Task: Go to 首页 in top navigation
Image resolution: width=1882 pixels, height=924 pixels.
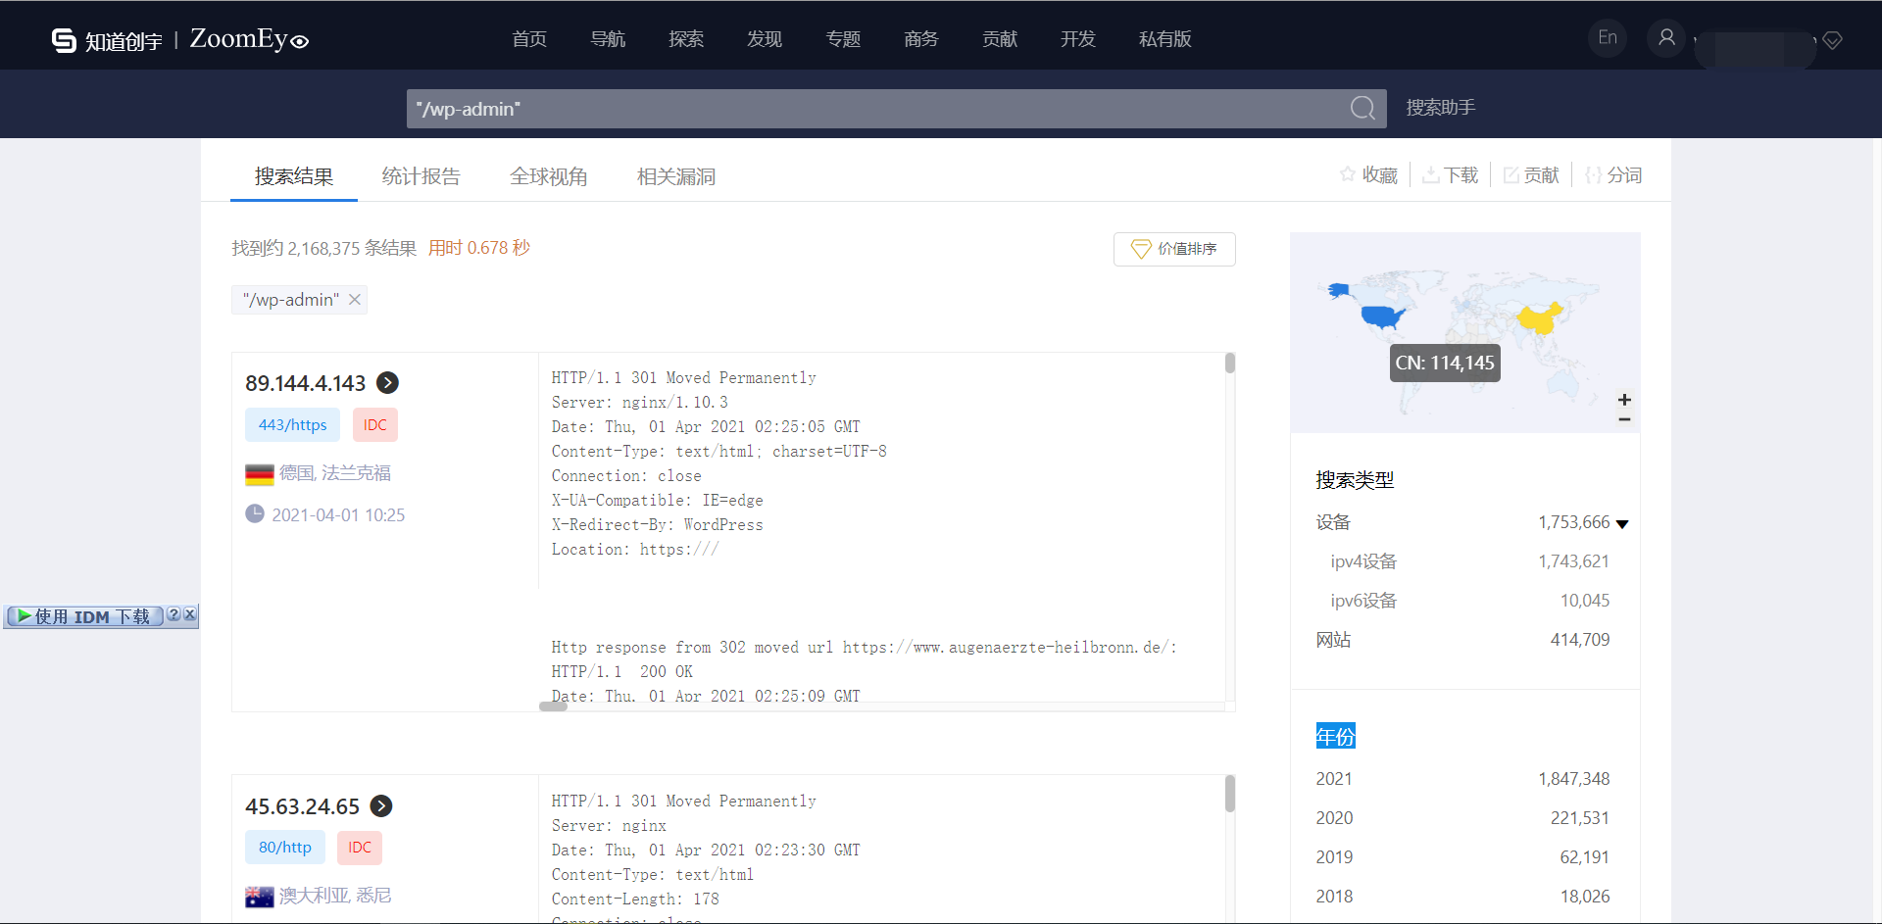Action: pyautogui.click(x=529, y=39)
